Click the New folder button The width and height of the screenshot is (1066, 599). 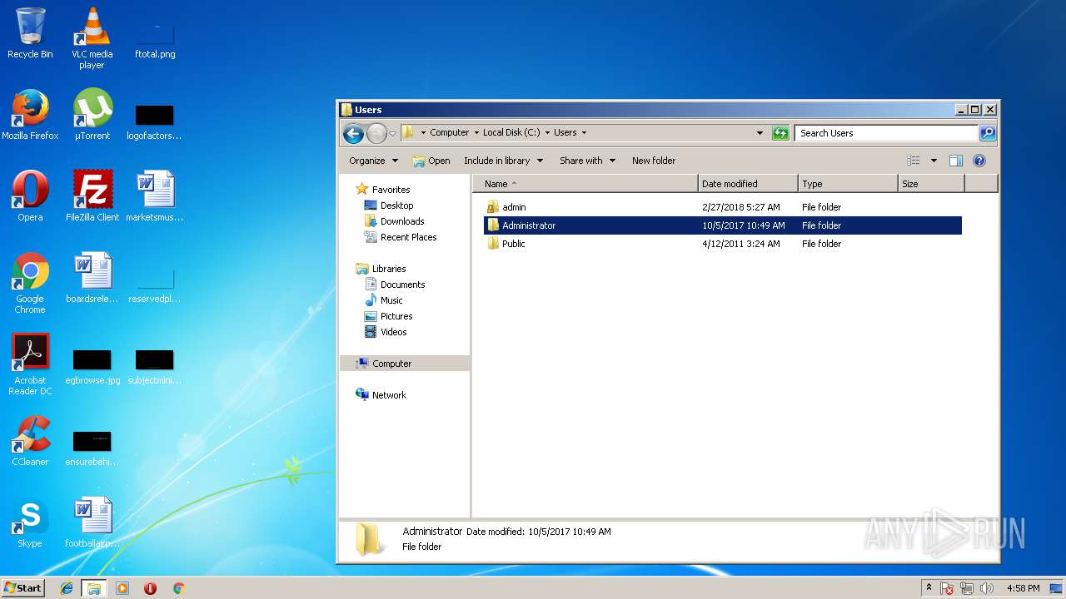point(654,161)
